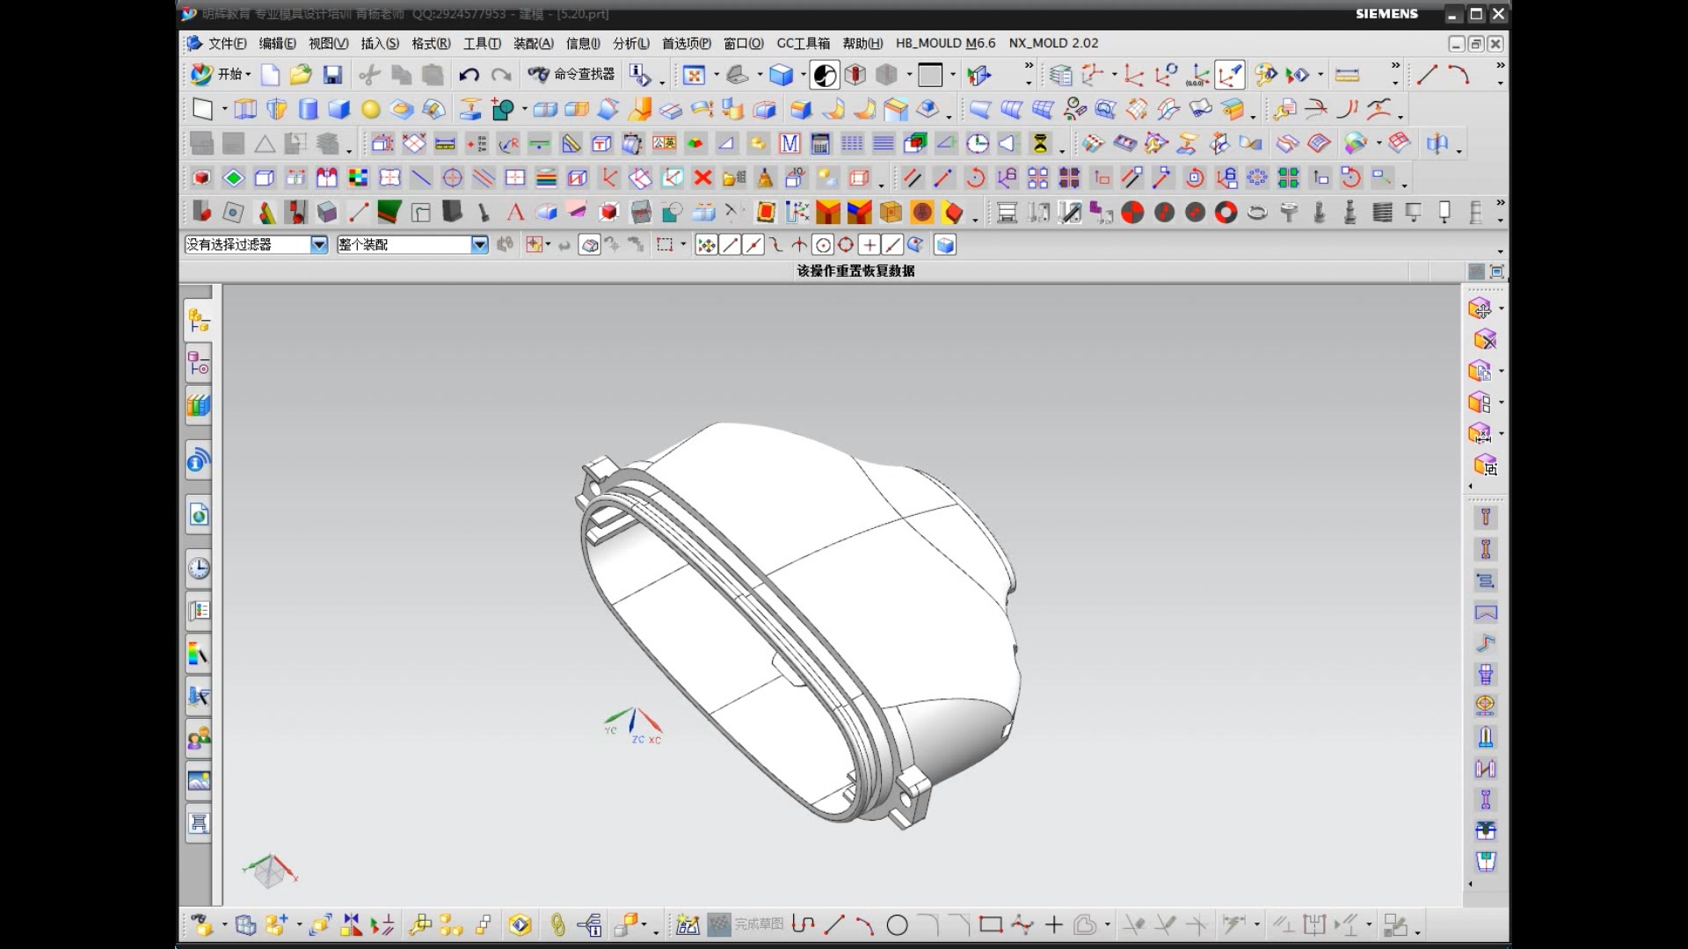Click the circle sketch tool in bottom toolbar
The width and height of the screenshot is (1688, 949).
(x=897, y=924)
